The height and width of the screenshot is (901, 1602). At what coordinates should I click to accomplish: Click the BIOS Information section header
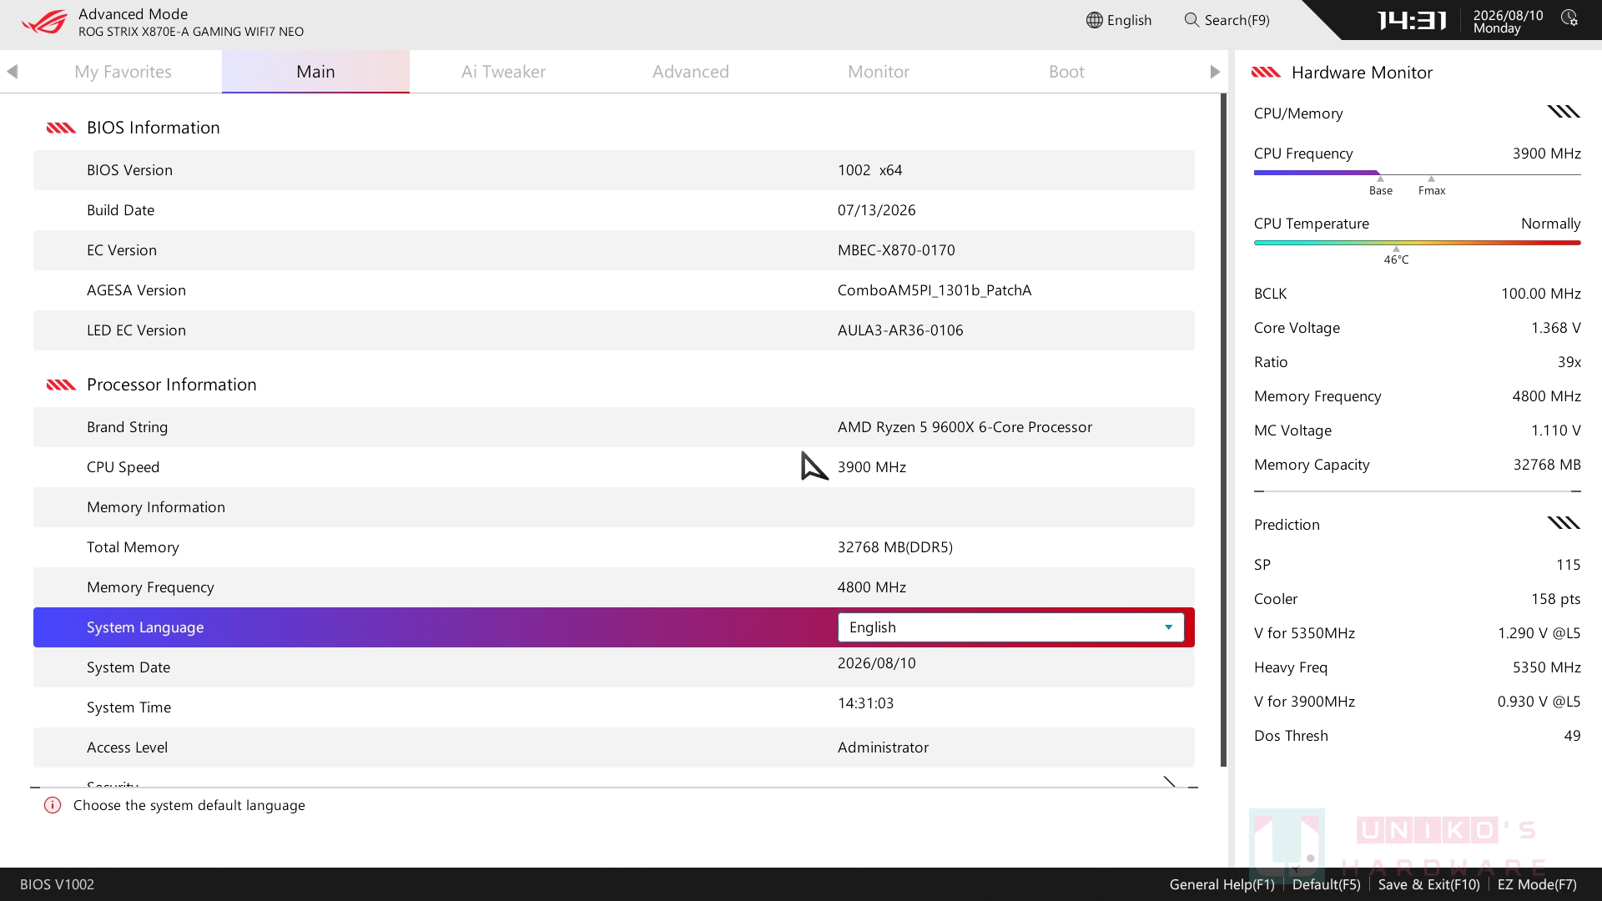click(153, 128)
